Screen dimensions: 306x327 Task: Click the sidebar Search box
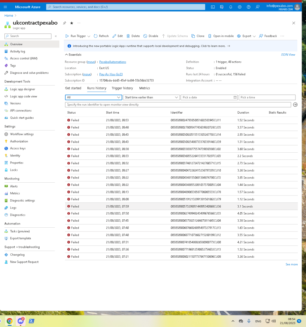pos(28,36)
